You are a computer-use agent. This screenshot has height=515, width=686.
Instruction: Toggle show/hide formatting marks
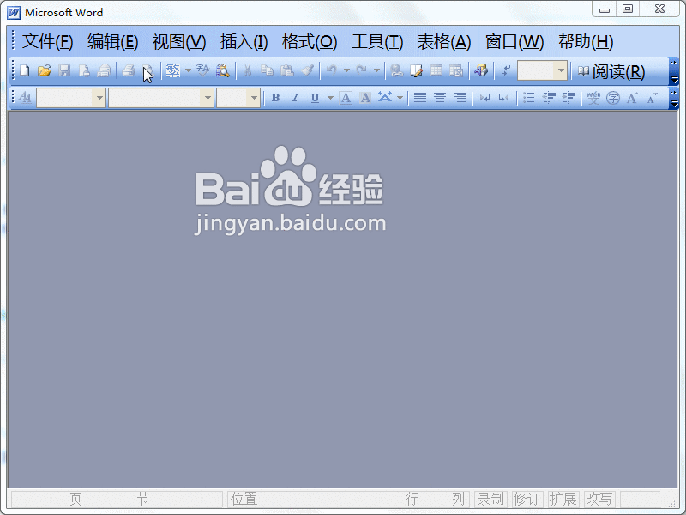506,70
